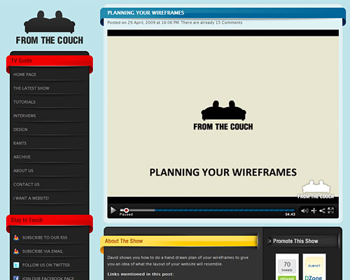
Task: Click the feed icon beside Subscribe via Email
Action: pos(16,251)
